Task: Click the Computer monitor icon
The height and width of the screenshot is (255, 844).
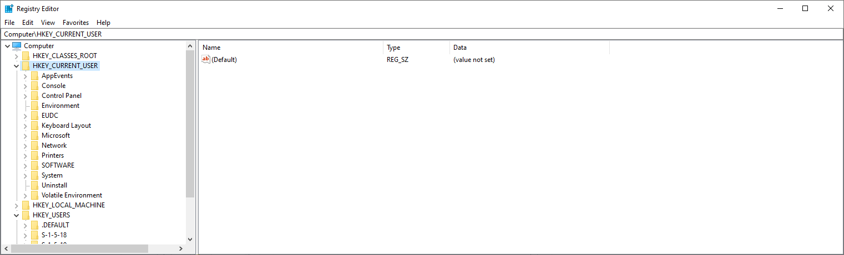Action: pos(17,46)
